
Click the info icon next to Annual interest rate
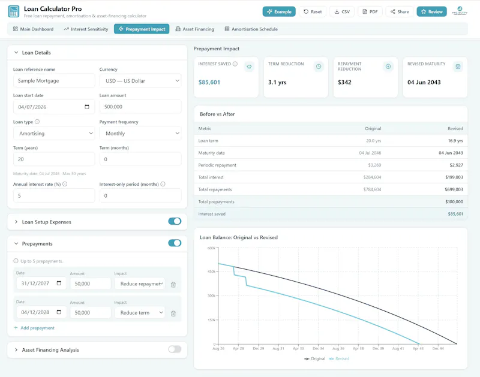(65, 184)
